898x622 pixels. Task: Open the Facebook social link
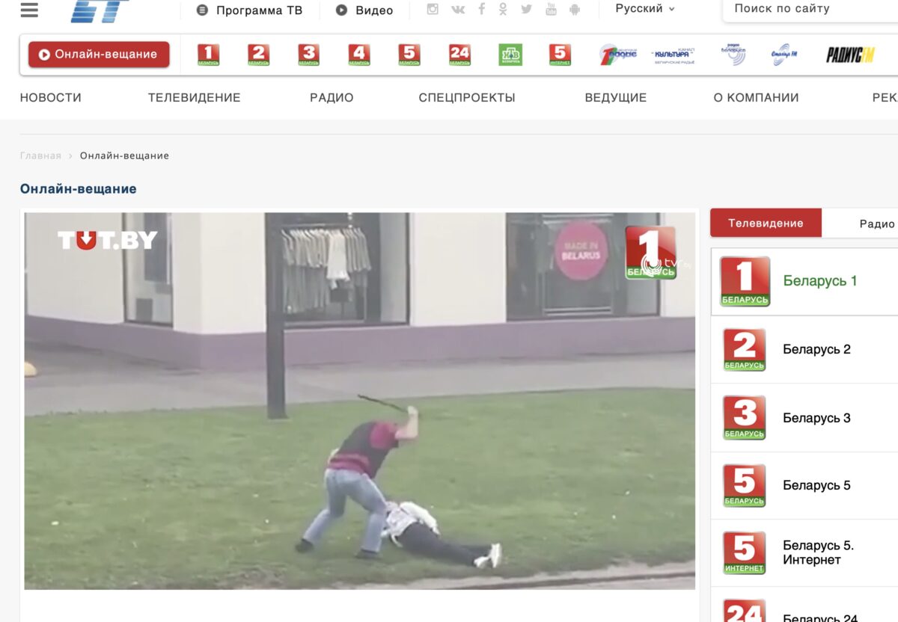482,9
